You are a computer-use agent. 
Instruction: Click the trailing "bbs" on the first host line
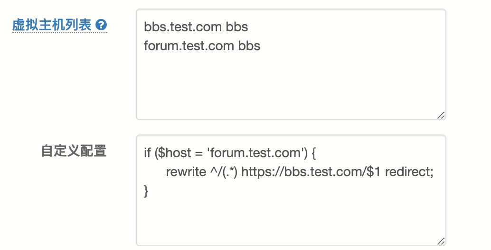pos(236,27)
